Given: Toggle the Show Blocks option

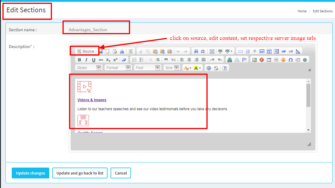Looking at the screenshot, I should 216,68.
